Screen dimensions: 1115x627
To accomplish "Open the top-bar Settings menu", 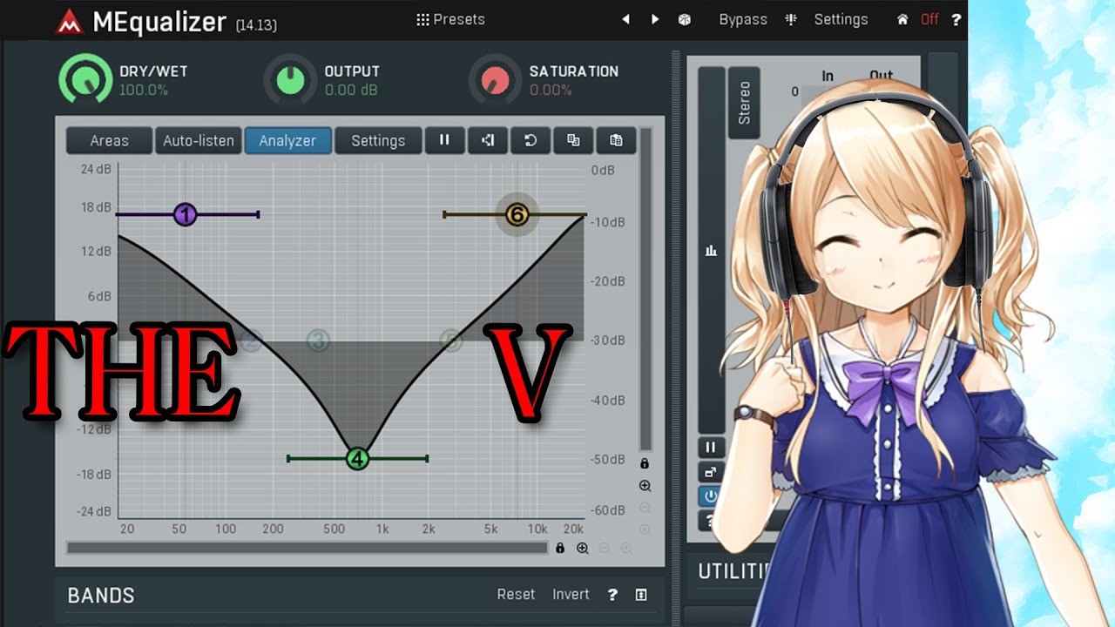I will (841, 19).
